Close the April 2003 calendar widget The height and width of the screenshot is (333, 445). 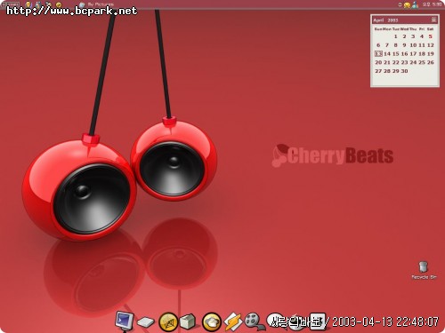click(x=433, y=20)
